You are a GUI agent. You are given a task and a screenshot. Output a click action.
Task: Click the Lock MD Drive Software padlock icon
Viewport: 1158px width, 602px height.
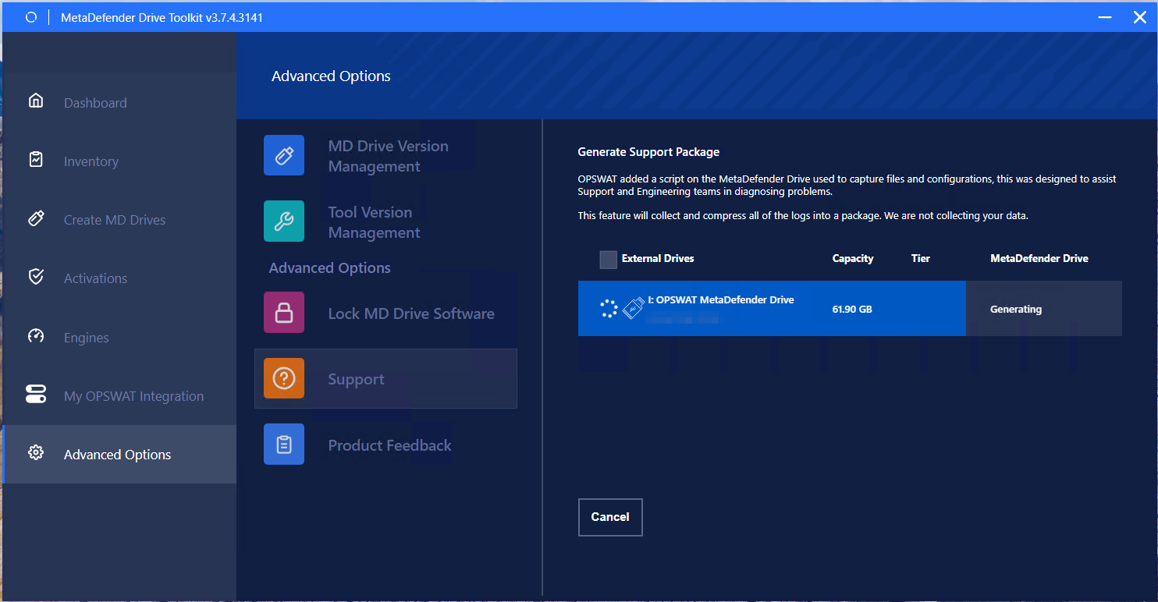point(284,313)
